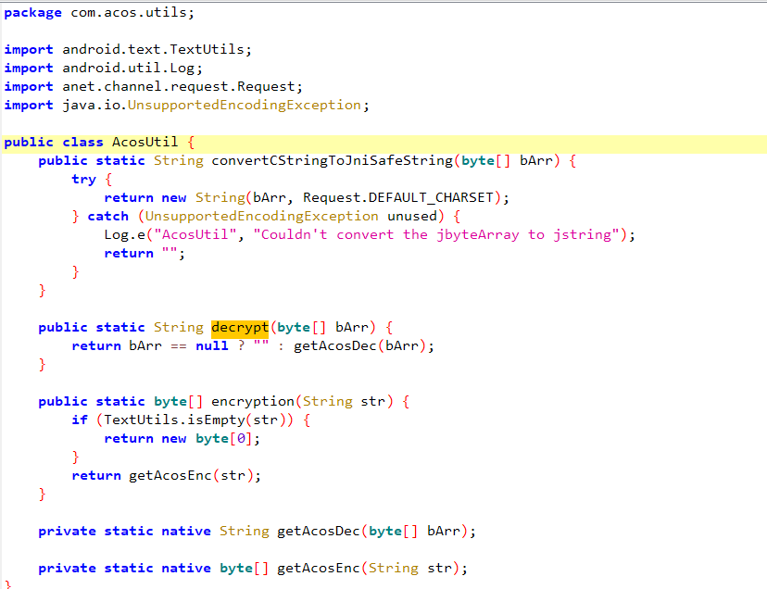Click getAcosDec in the native declaration

(319, 531)
